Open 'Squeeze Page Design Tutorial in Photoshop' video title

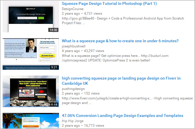tap(109, 4)
